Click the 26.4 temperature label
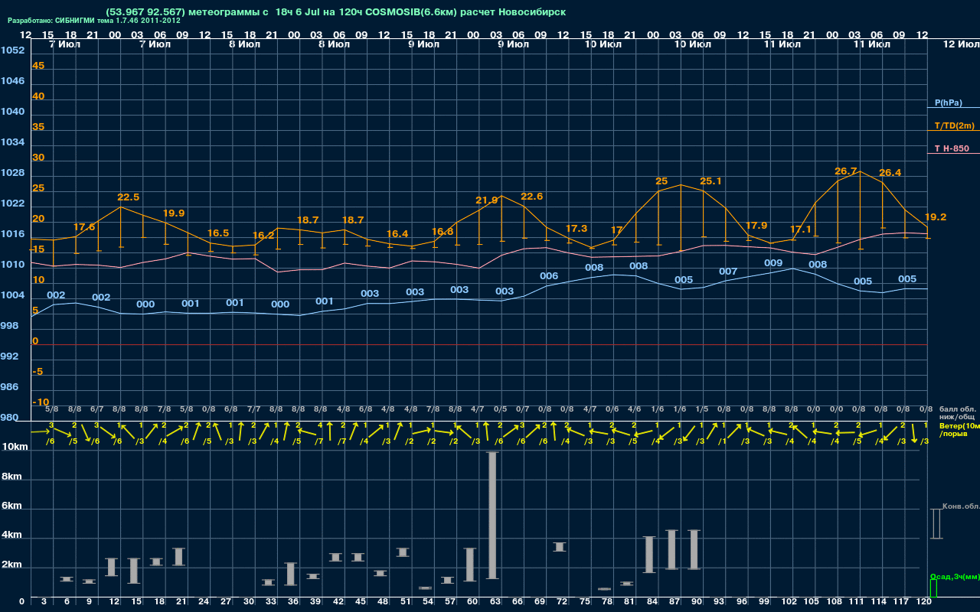This screenshot has height=612, width=980. tap(890, 173)
